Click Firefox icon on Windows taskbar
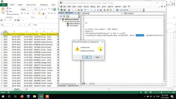The image size is (176, 99). [x=22, y=97]
